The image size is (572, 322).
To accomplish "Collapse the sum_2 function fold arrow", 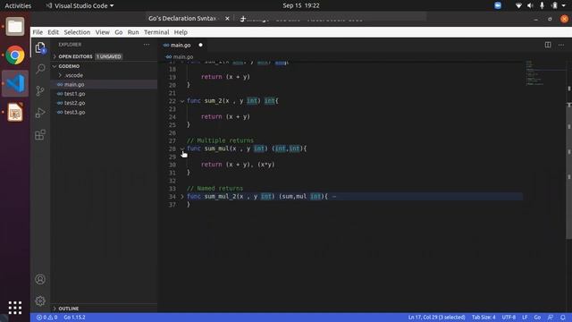I will pyautogui.click(x=182, y=101).
